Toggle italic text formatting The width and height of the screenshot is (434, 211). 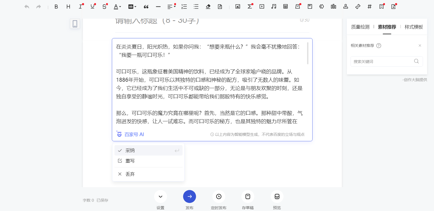[81, 7]
